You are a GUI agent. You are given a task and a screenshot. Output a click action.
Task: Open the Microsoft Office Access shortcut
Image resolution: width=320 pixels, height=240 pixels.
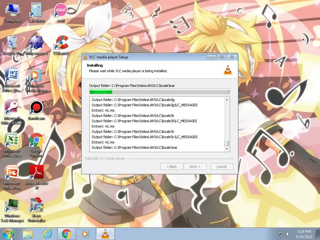coord(12,112)
